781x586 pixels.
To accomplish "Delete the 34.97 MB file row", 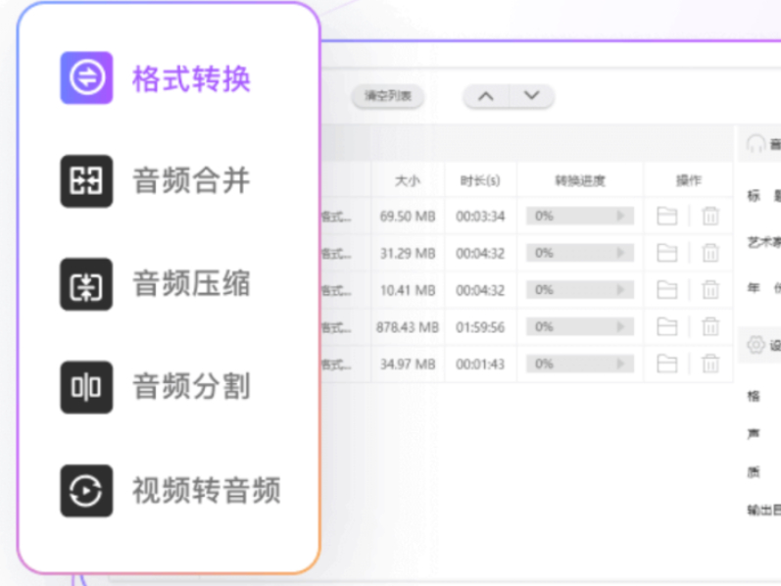I will 710,365.
